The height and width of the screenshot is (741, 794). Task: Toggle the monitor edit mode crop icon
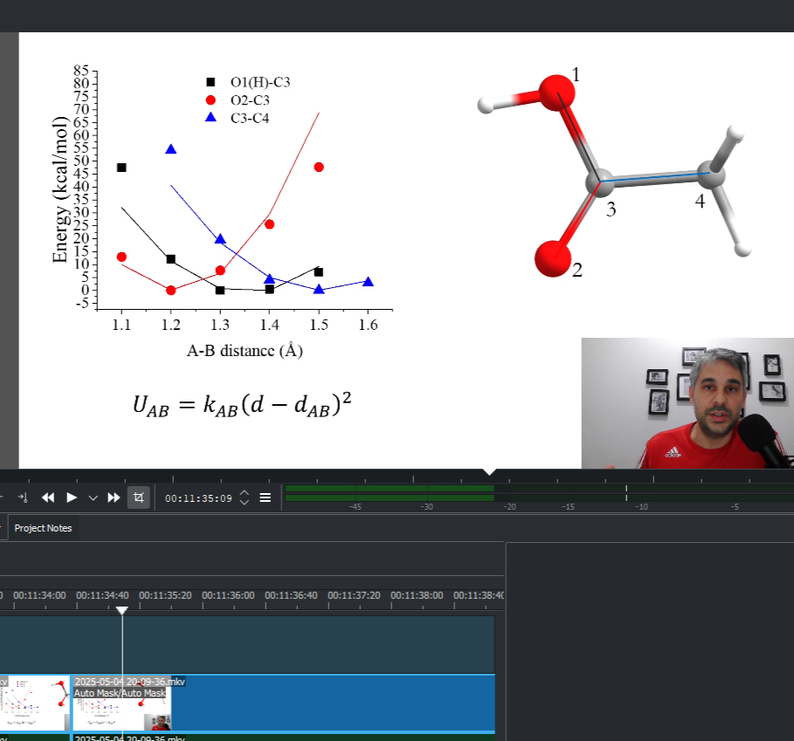coord(138,497)
